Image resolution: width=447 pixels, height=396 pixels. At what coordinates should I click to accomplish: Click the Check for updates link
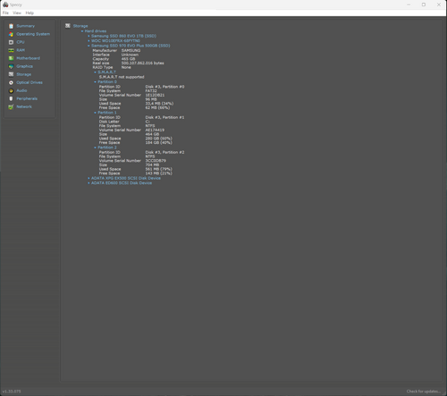click(424, 392)
